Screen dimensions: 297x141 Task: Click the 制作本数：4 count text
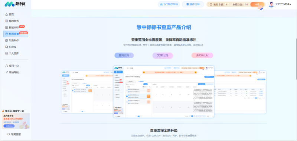(x=220, y=4)
